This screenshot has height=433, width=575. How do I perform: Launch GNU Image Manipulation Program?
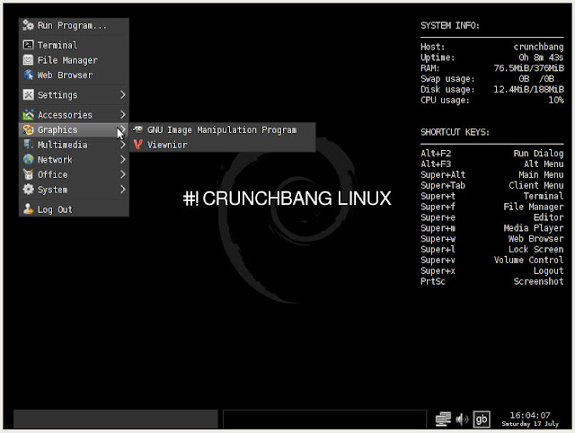tap(222, 129)
